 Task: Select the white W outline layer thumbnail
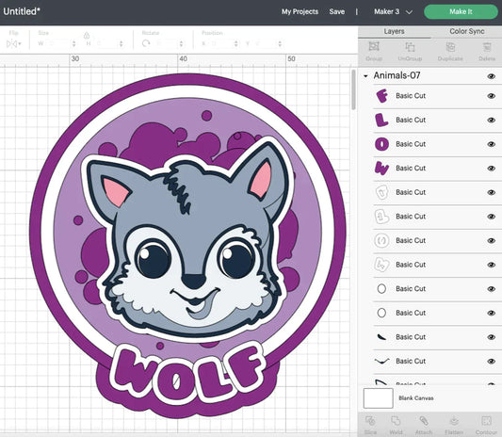[x=381, y=265]
